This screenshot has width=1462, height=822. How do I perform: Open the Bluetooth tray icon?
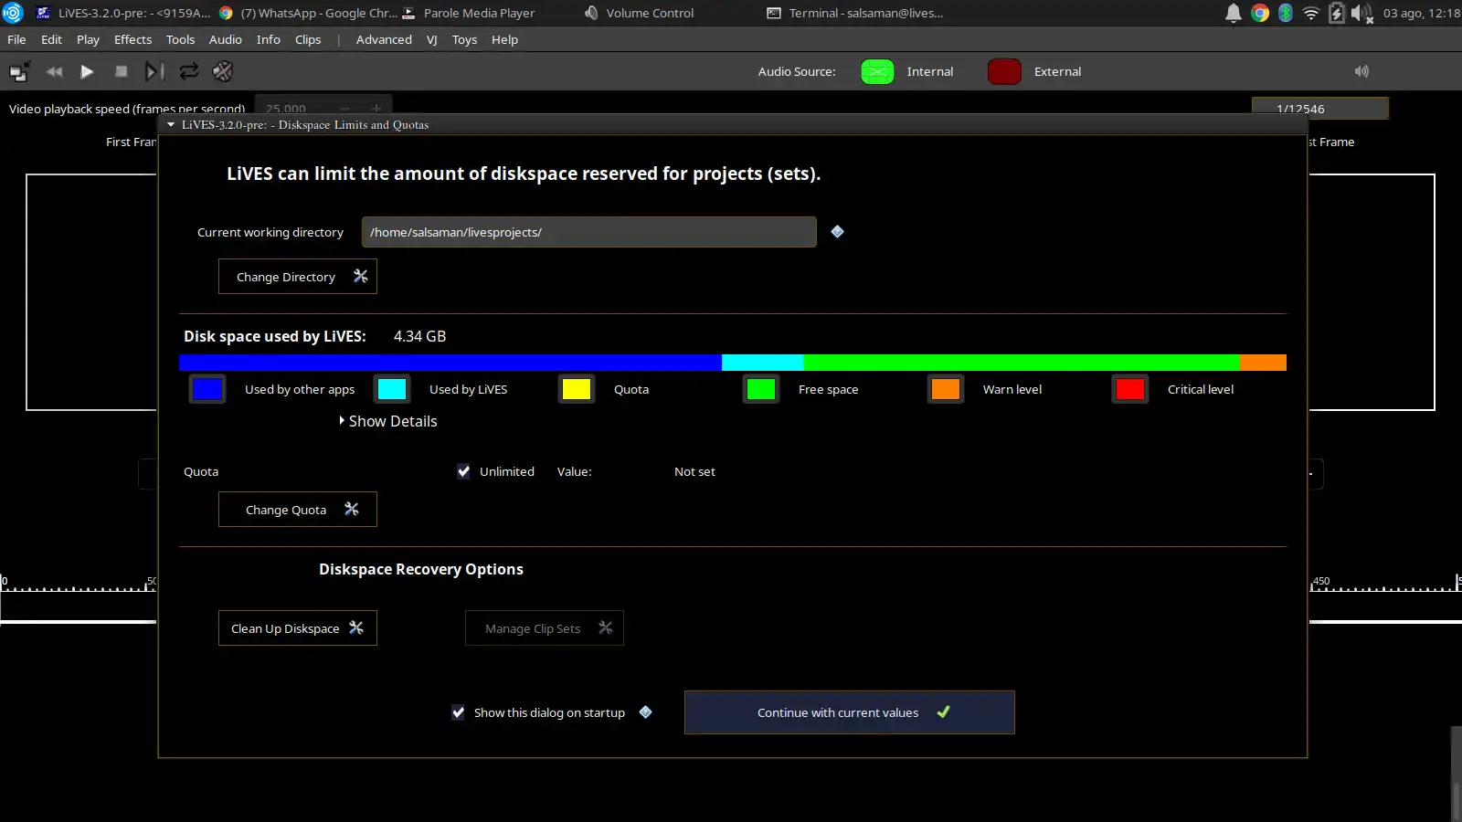1286,13
